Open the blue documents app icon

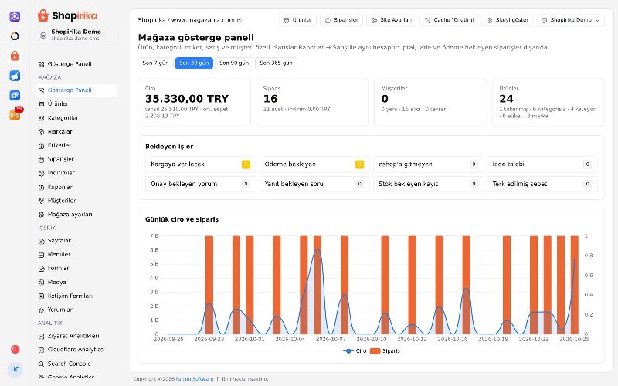15,95
